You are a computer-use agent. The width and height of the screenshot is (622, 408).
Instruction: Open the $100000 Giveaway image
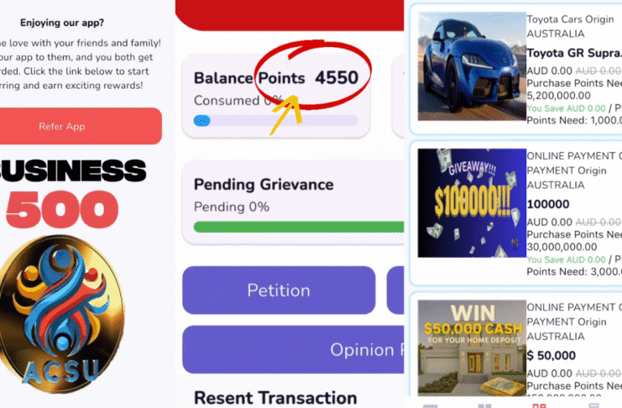pos(472,203)
